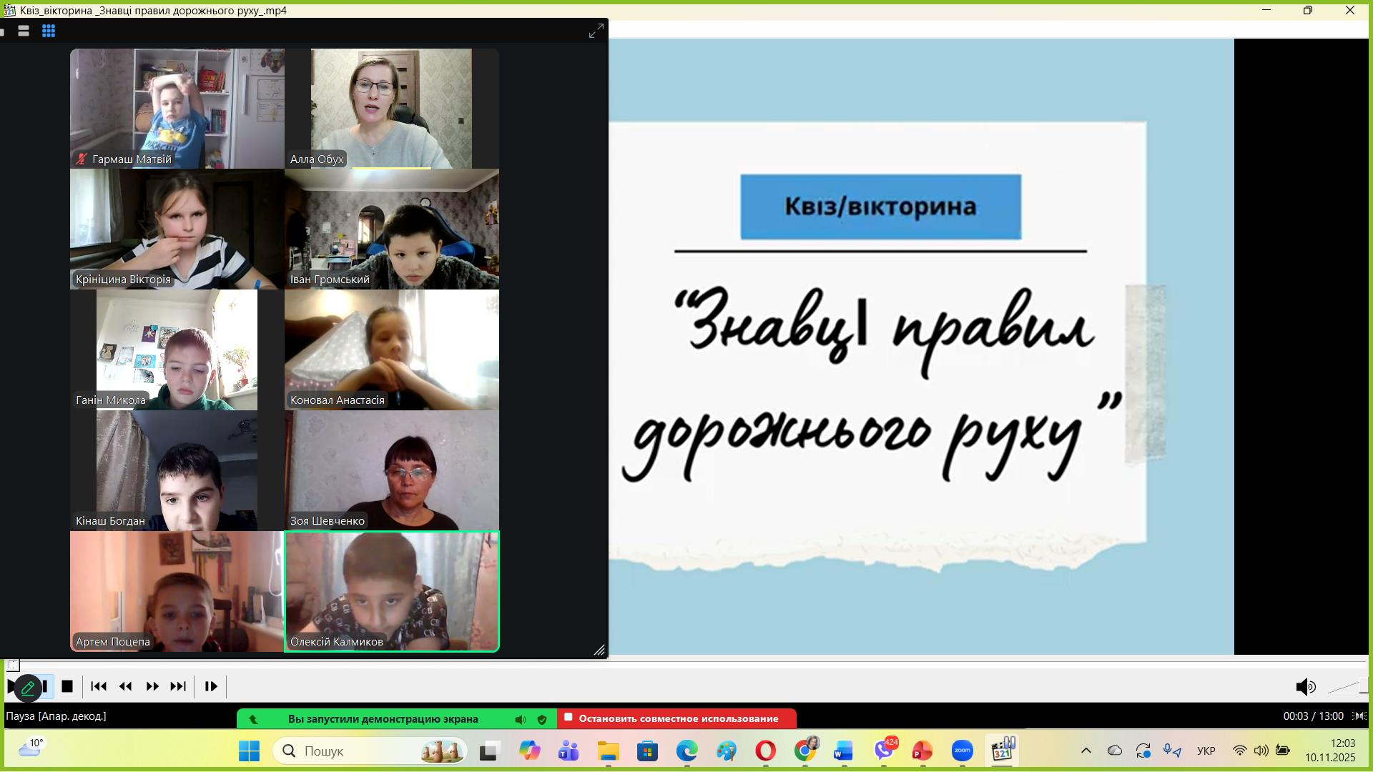The image size is (1373, 772).
Task: Click the screen share status text
Action: [383, 719]
